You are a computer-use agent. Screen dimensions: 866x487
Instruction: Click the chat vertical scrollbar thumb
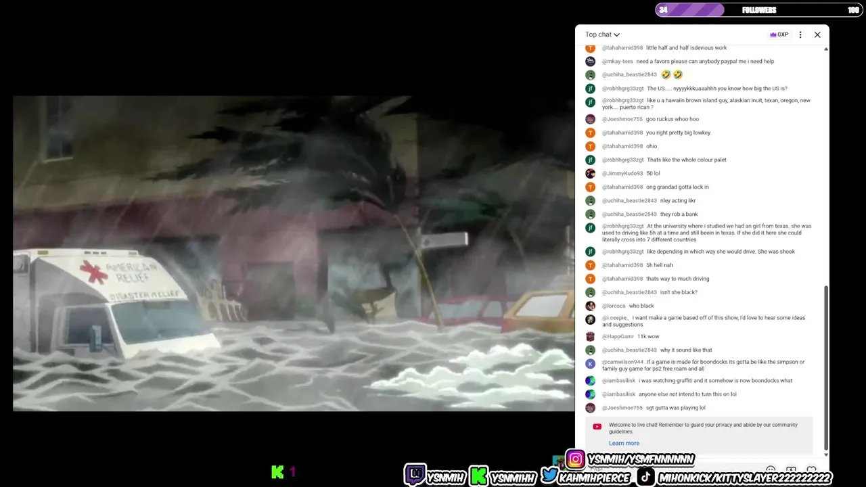pos(826,367)
